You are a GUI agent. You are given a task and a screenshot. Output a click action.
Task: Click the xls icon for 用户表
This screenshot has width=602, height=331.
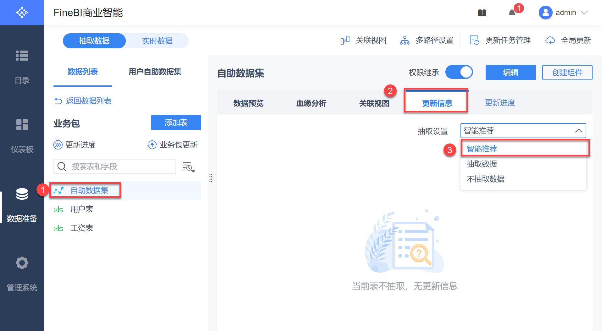click(59, 209)
